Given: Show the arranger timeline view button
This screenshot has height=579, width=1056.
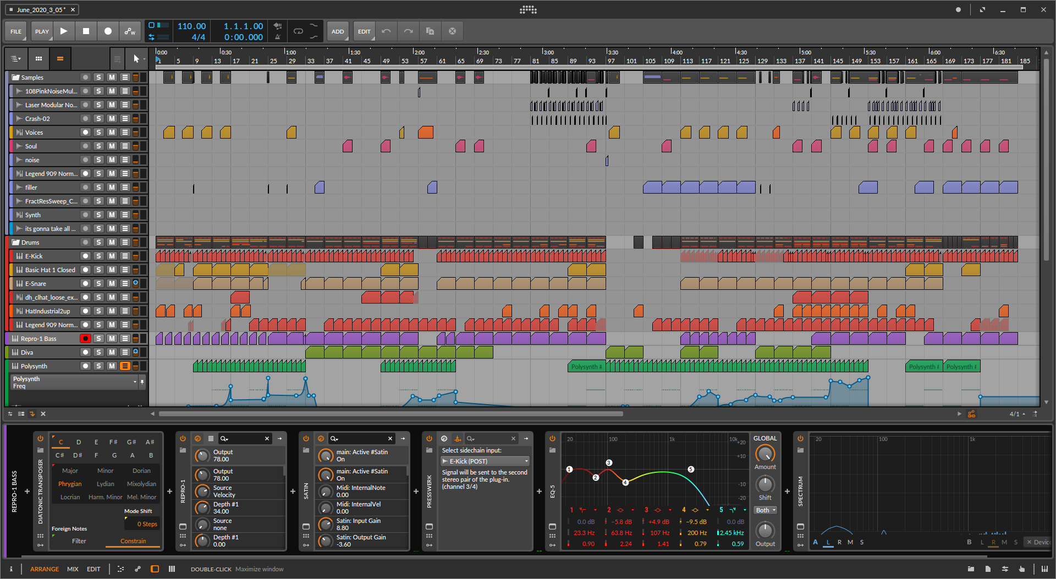Looking at the screenshot, I should click(x=60, y=58).
